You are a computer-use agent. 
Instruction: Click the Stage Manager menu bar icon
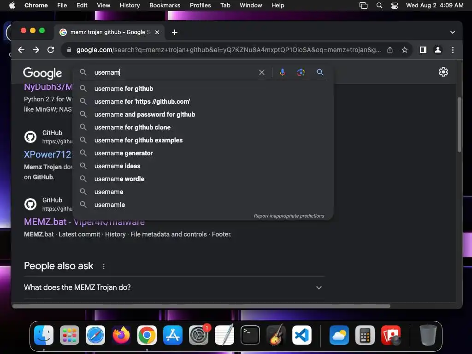(363, 6)
